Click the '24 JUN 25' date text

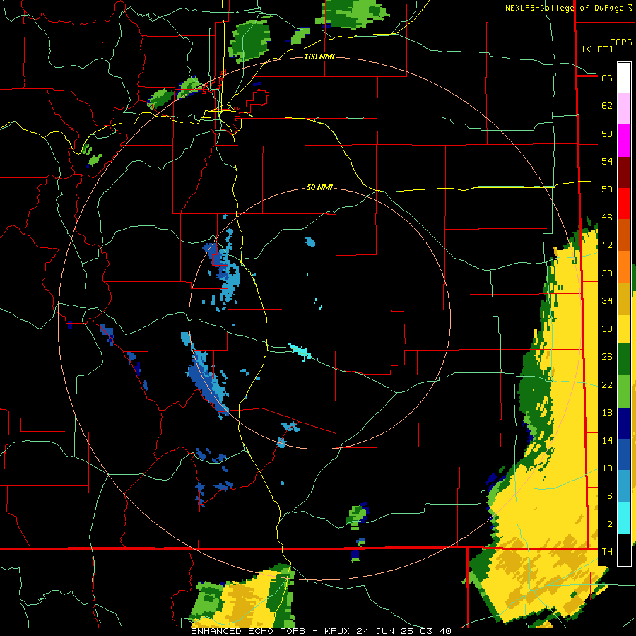click(386, 631)
